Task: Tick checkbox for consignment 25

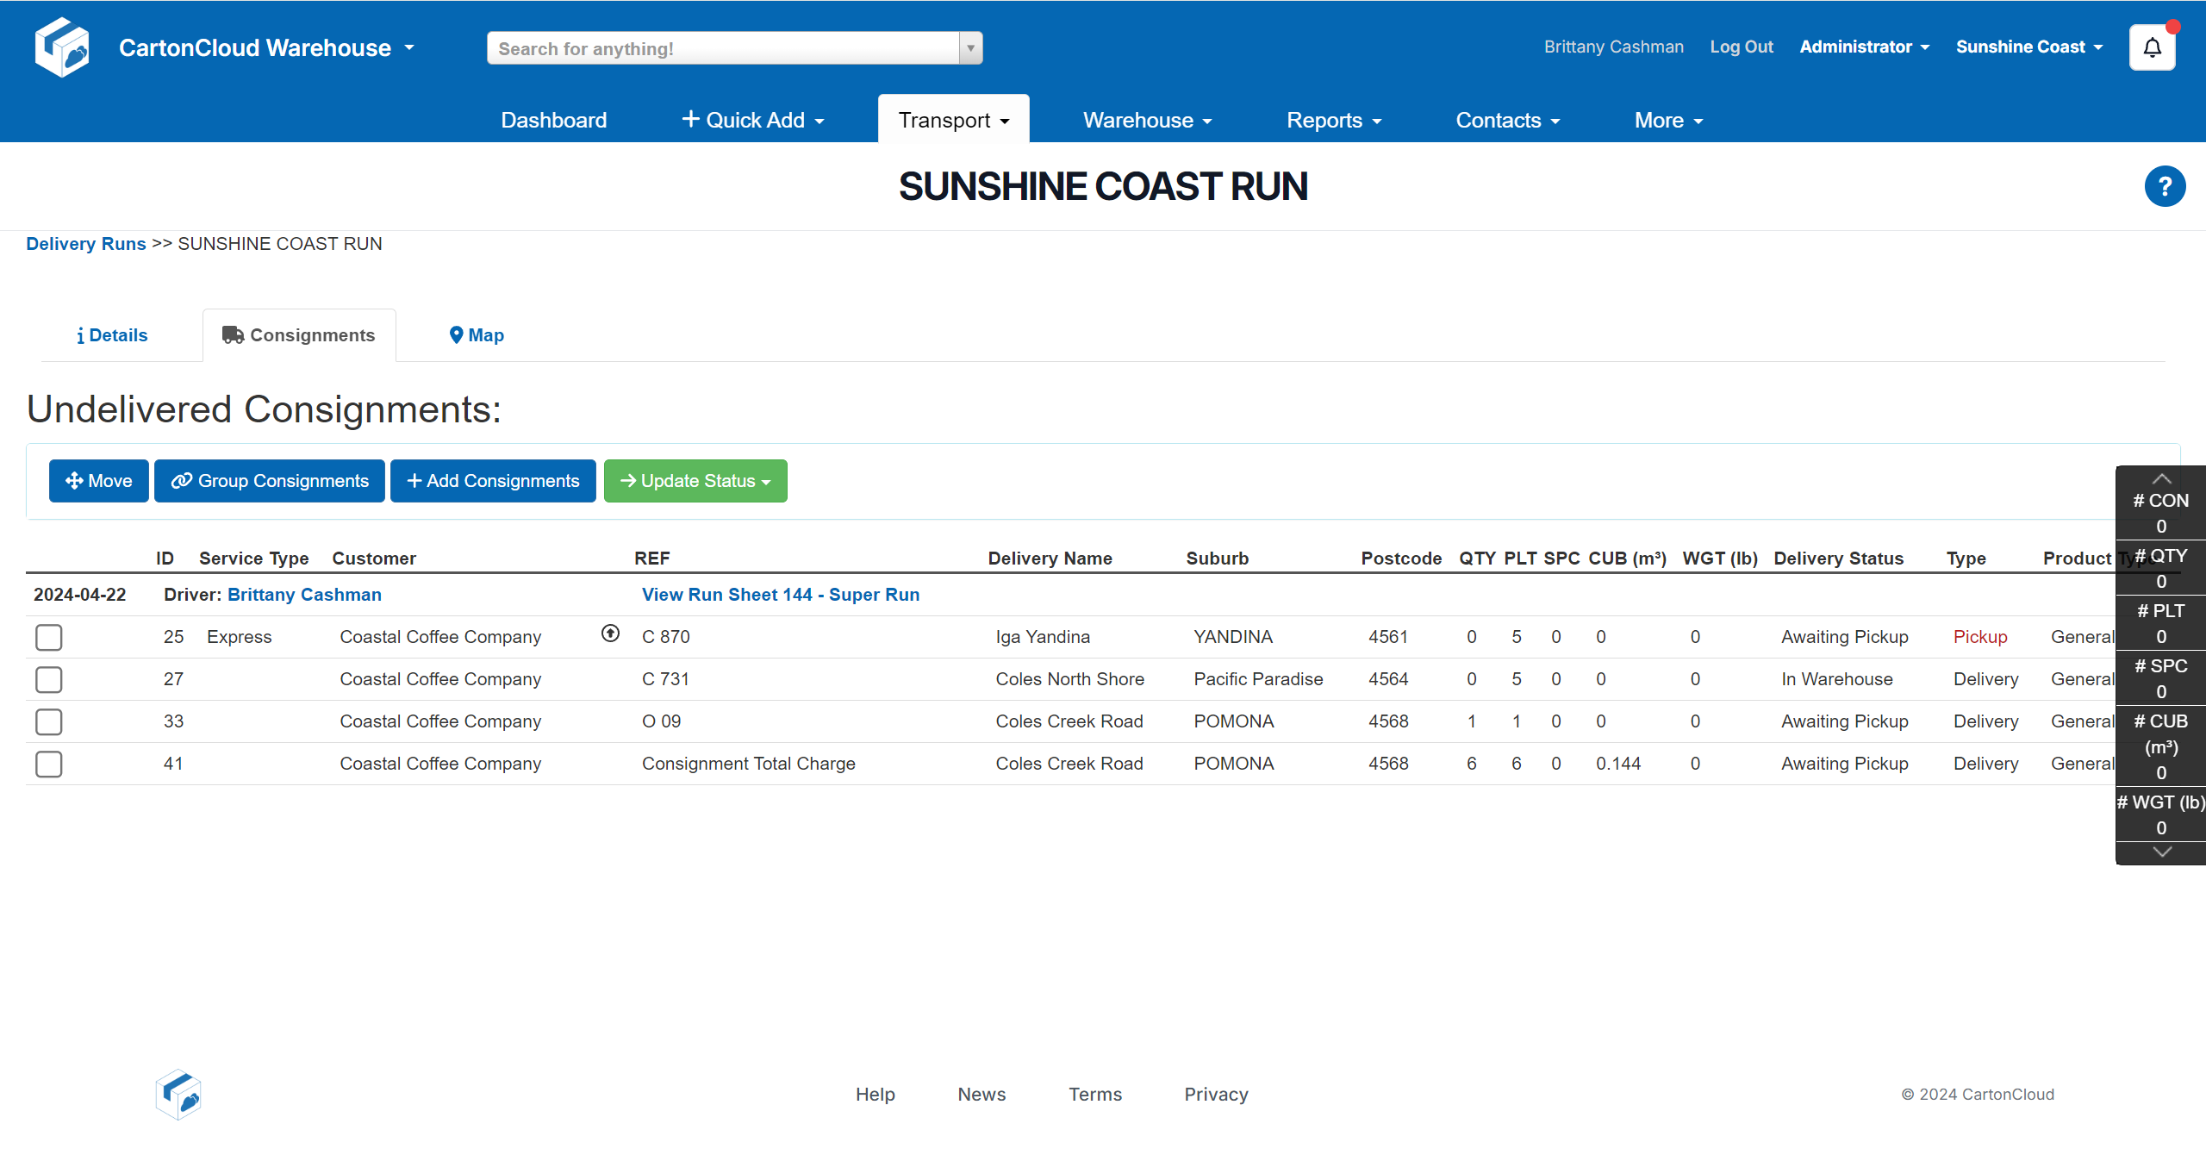Action: (x=49, y=638)
